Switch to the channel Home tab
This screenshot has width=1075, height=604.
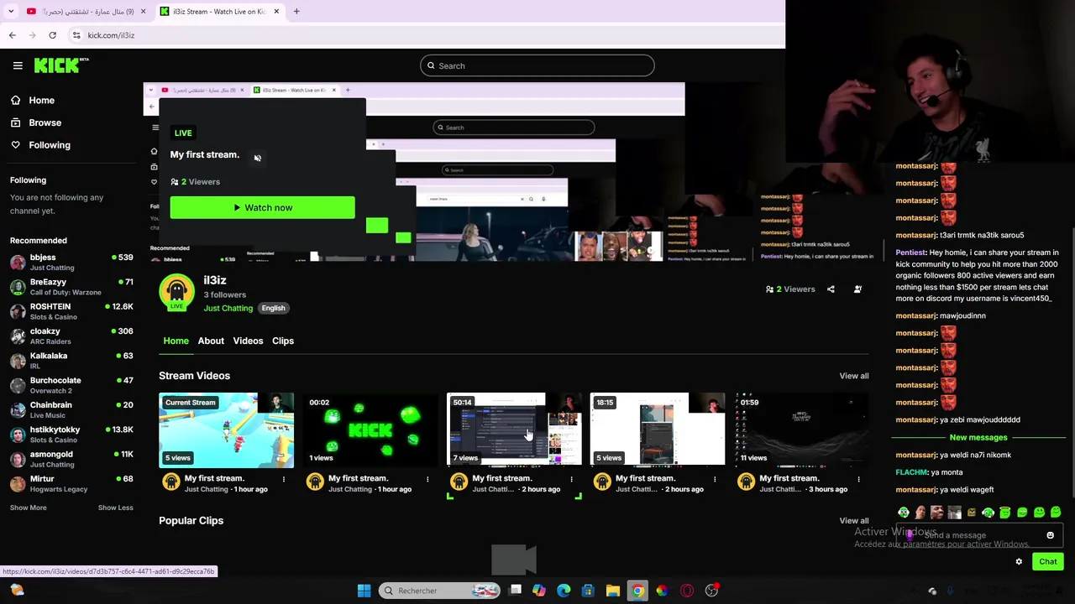(x=176, y=341)
